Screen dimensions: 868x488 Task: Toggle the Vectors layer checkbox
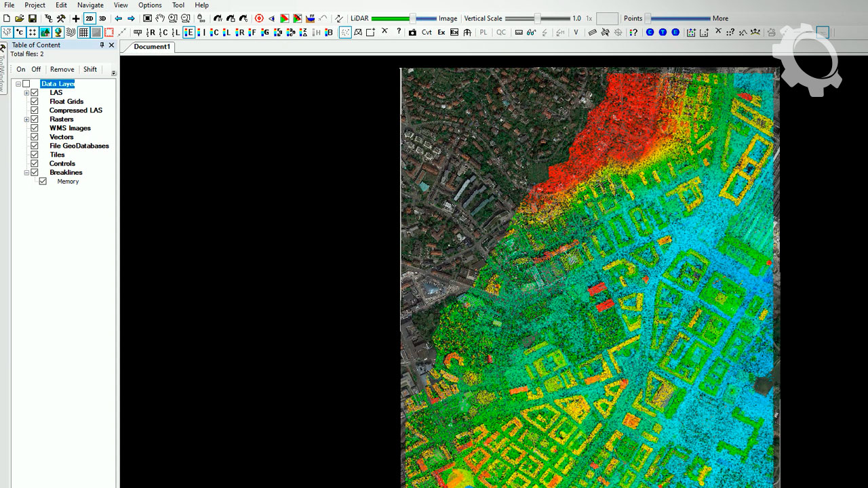(x=35, y=137)
